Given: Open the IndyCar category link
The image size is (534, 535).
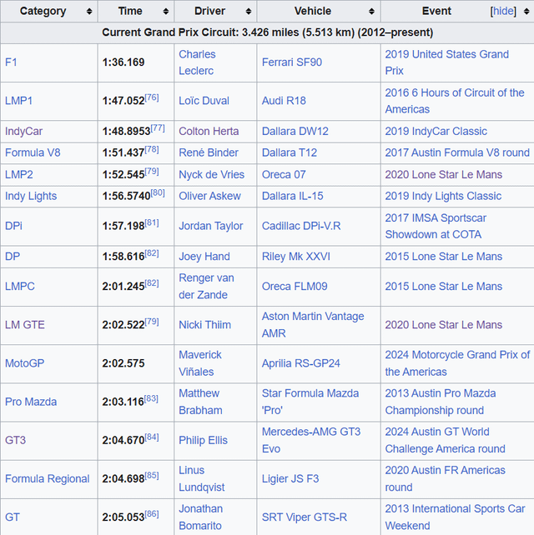Looking at the screenshot, I should tap(24, 132).
